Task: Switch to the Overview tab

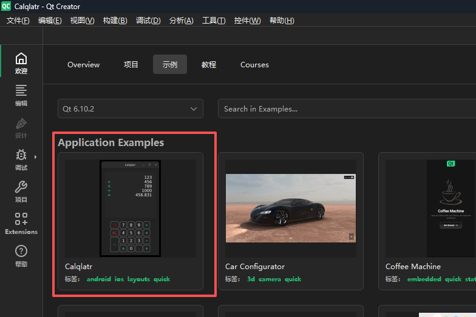Action: coord(84,64)
